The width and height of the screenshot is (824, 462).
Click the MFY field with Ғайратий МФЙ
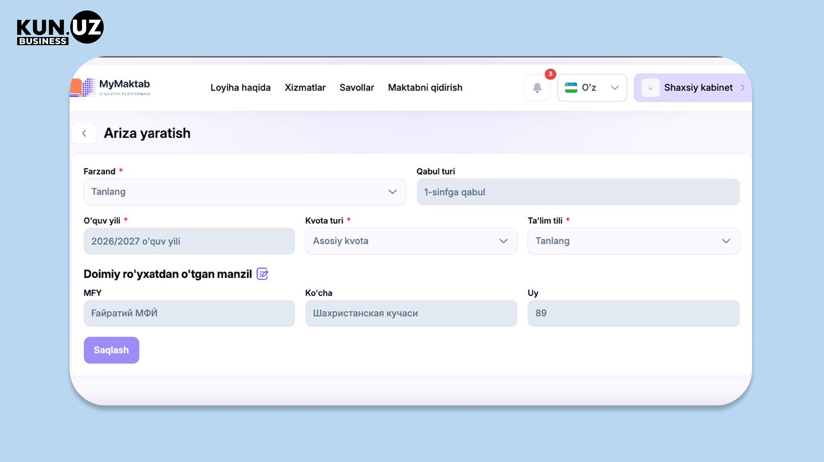189,313
